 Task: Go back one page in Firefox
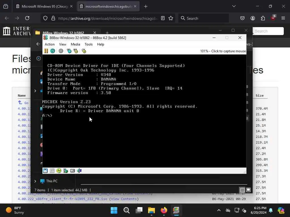[7, 18]
